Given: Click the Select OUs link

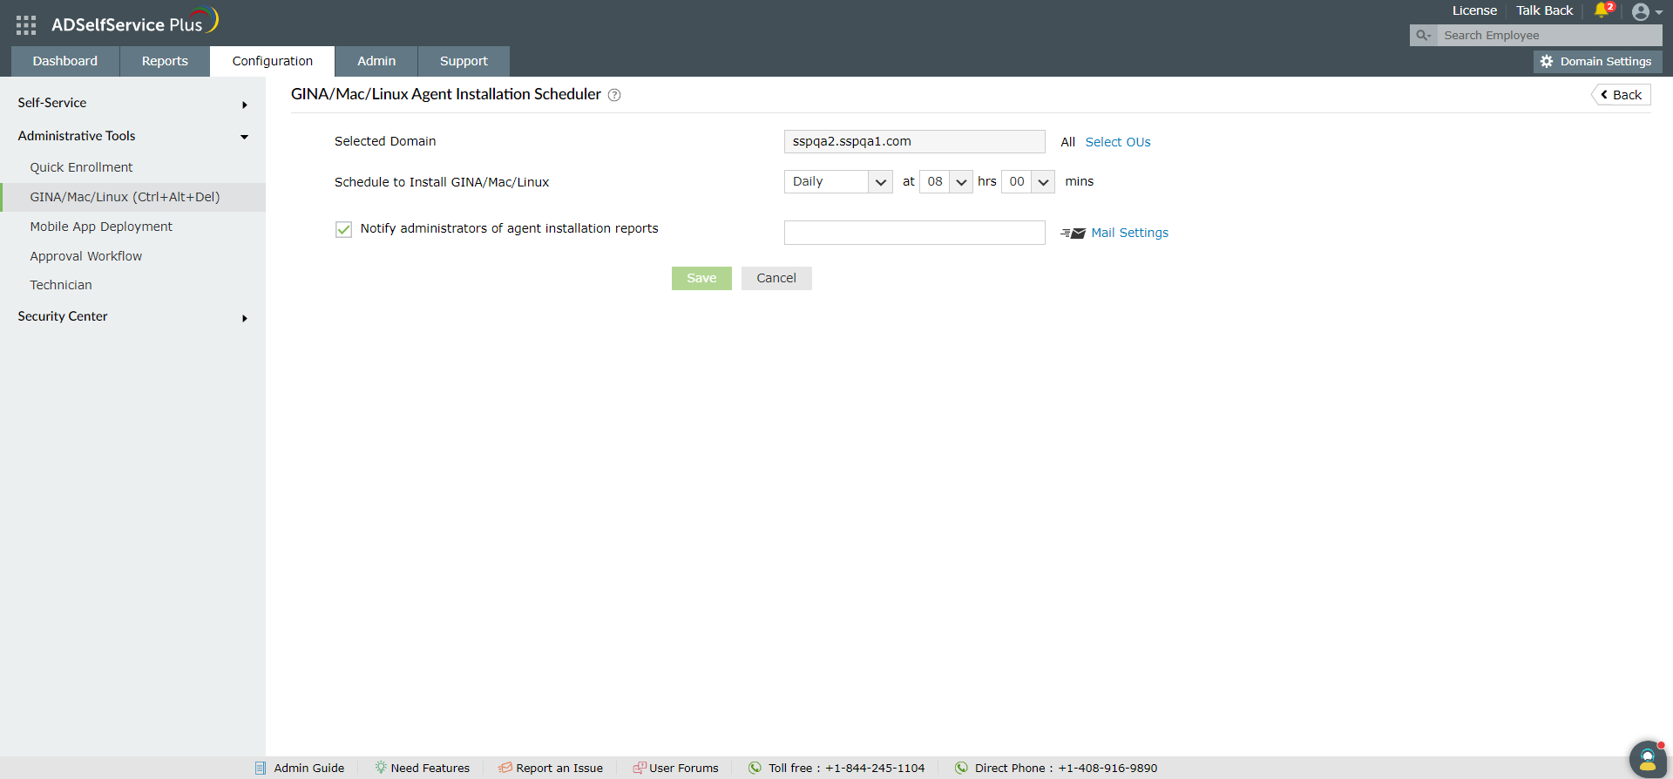Looking at the screenshot, I should point(1118,142).
